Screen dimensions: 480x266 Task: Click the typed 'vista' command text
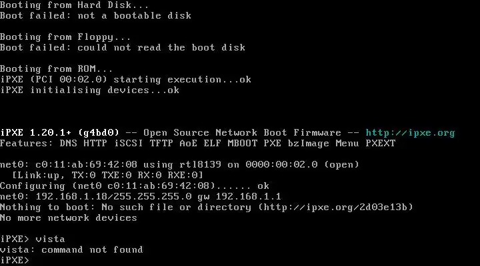click(50, 239)
